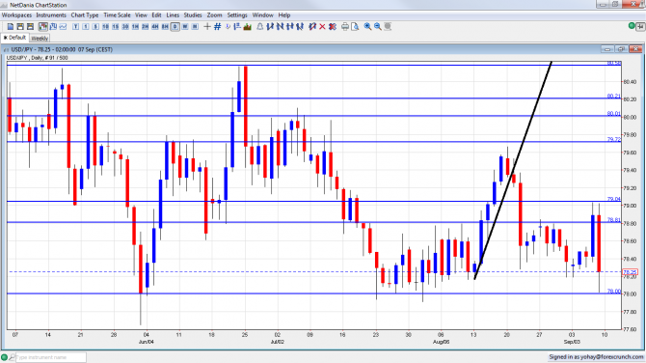Click the search magnifier icon at bottom left
Viewport: 646px width, 363px height.
[12, 357]
